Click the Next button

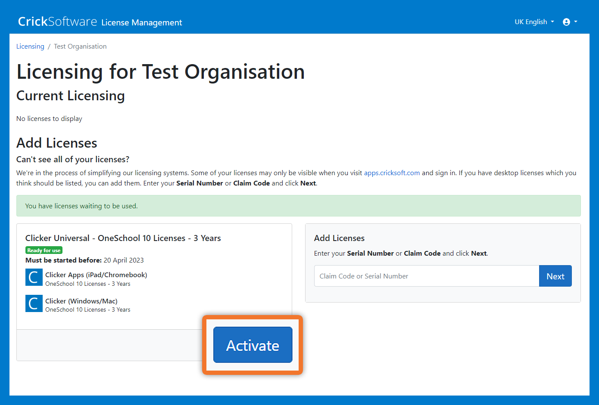tap(555, 276)
